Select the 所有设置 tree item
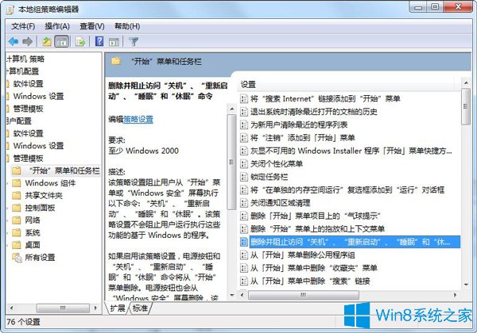 click(33, 258)
